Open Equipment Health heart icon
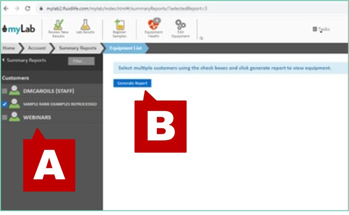349x215 pixels. pyautogui.click(x=153, y=25)
